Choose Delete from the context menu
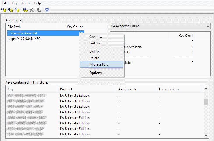214x141 pixels. (x=94, y=58)
